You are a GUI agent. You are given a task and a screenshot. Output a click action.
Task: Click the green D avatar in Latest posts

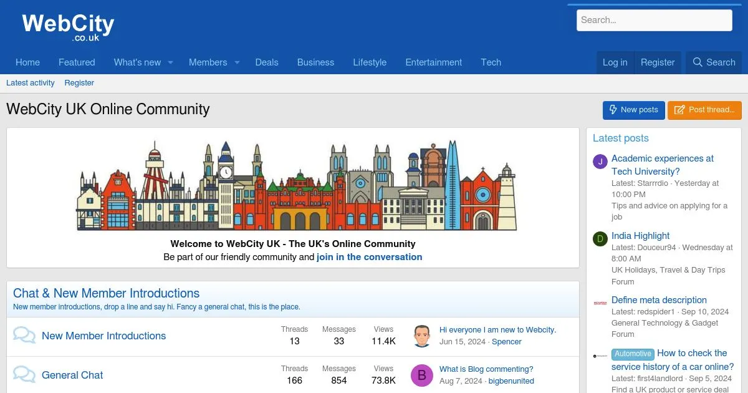600,239
